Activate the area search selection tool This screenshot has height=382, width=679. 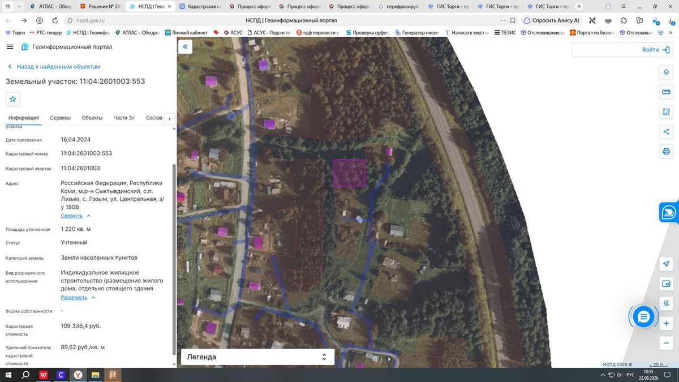(666, 112)
